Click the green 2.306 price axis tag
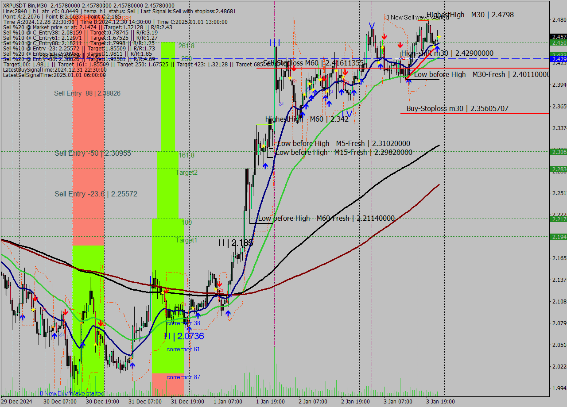Viewport: 567px width, 407px height. pos(558,152)
